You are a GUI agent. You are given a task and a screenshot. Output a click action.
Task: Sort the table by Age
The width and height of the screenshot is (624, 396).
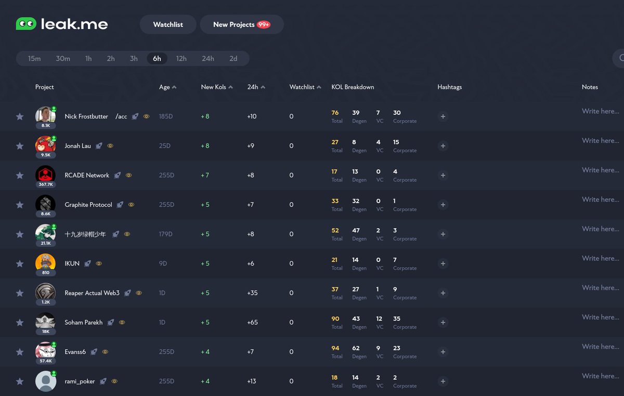[167, 87]
